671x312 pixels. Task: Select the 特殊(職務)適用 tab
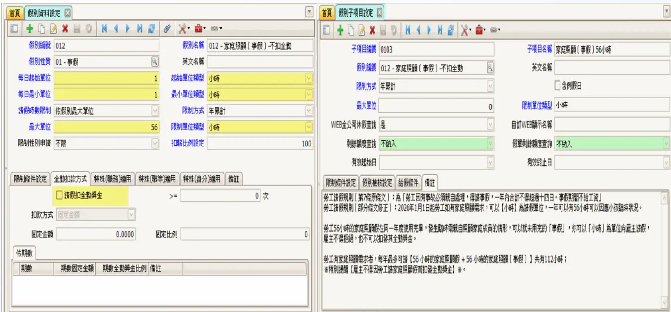113,179
